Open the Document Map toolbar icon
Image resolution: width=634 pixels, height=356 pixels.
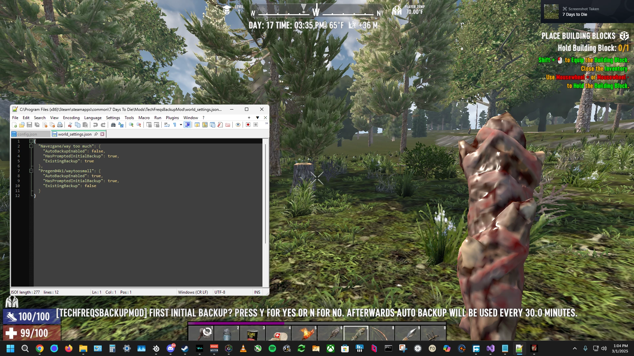tap(205, 125)
